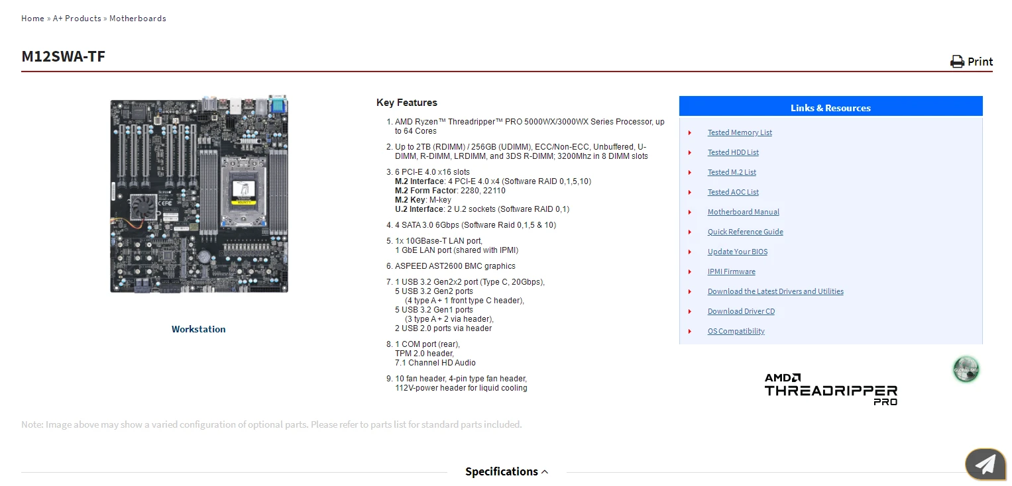Screen dimensions: 1012x486
Task: Click the Print text label
Action: (x=980, y=62)
